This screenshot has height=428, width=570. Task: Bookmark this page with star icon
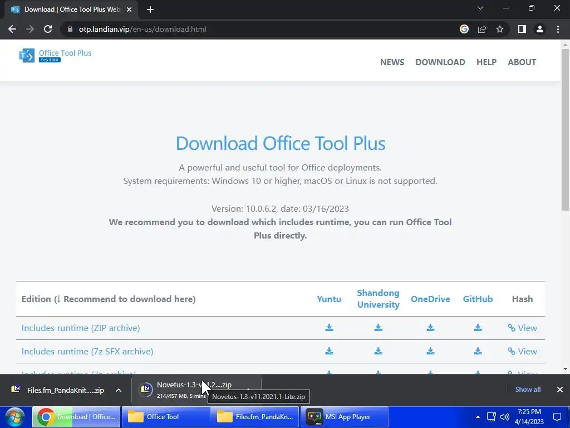[500, 29]
